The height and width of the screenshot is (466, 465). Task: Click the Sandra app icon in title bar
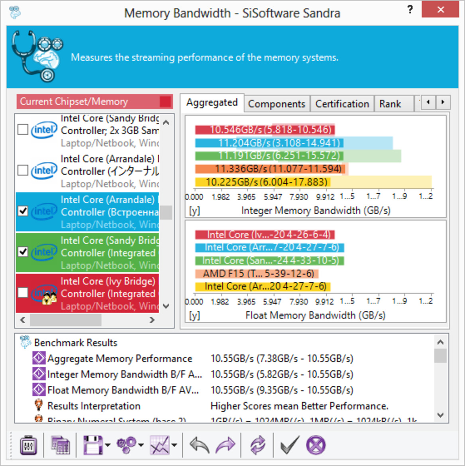(x=15, y=12)
